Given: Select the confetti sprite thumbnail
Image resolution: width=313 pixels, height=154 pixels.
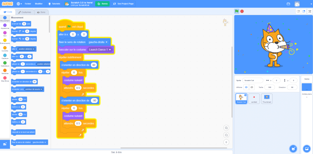Looking at the screenshot, I should coord(254,98).
